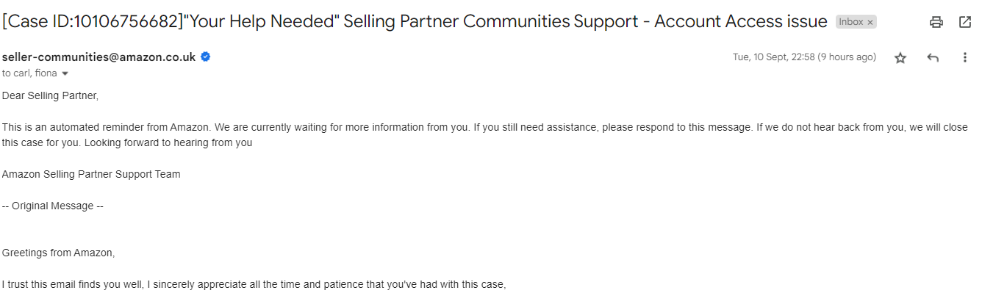Click 'Looking forward to hearing from you' text
The width and height of the screenshot is (982, 293).
coord(168,143)
